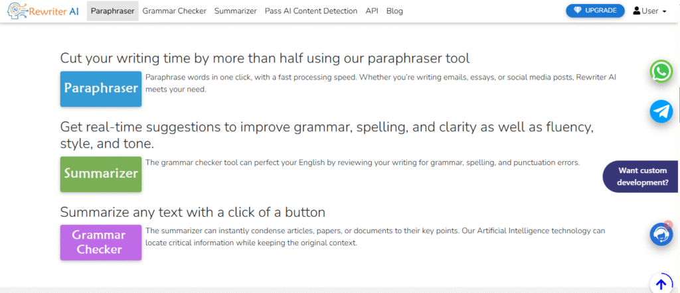Open Pass AI Content Detection page
The height and width of the screenshot is (293, 680).
tap(311, 11)
